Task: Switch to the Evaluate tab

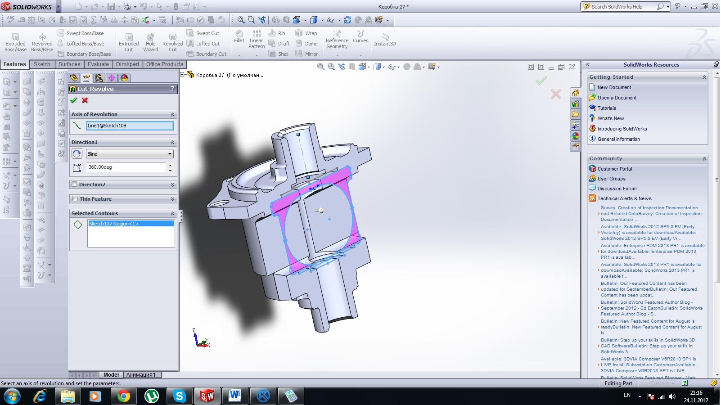Action: pyautogui.click(x=98, y=64)
